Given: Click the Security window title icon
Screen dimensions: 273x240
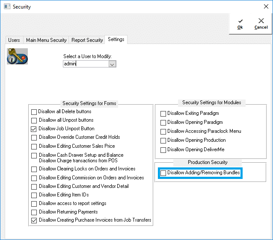Looking at the screenshot, I should point(6,7).
